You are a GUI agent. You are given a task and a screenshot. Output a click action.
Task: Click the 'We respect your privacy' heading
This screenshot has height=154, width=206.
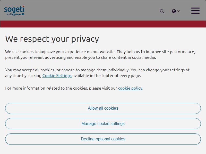click(52, 39)
